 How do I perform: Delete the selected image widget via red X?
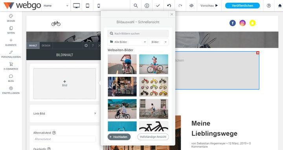click(x=258, y=53)
